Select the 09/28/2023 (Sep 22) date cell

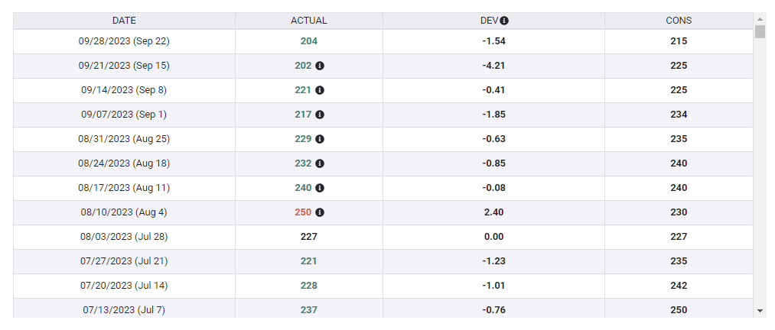pos(124,41)
